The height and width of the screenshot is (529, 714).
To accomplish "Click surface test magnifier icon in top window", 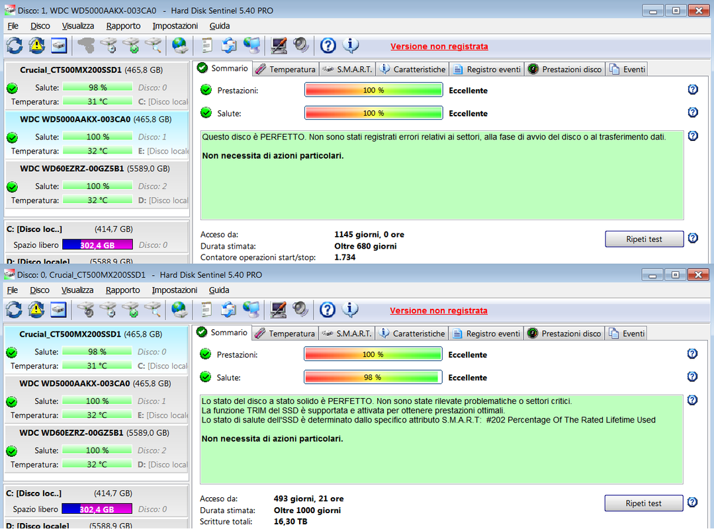I will click(154, 46).
